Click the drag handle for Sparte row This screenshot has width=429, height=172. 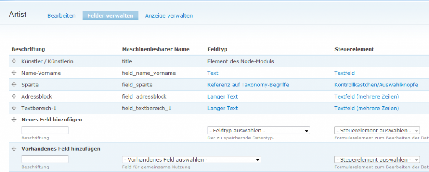[x=14, y=84]
